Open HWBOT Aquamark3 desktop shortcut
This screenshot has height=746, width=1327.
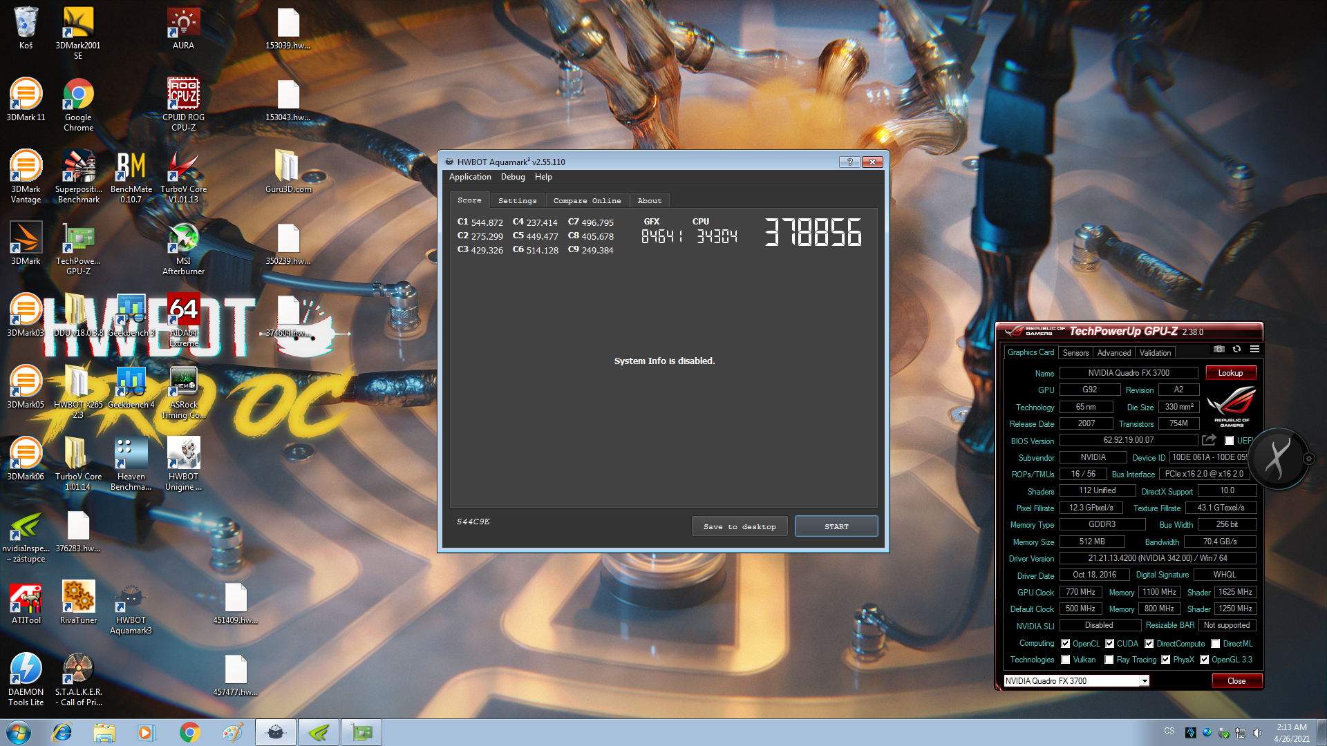click(131, 607)
